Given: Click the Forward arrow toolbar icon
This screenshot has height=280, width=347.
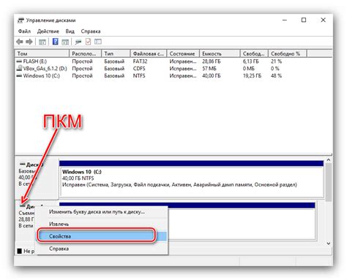Looking at the screenshot, I should click(29, 42).
